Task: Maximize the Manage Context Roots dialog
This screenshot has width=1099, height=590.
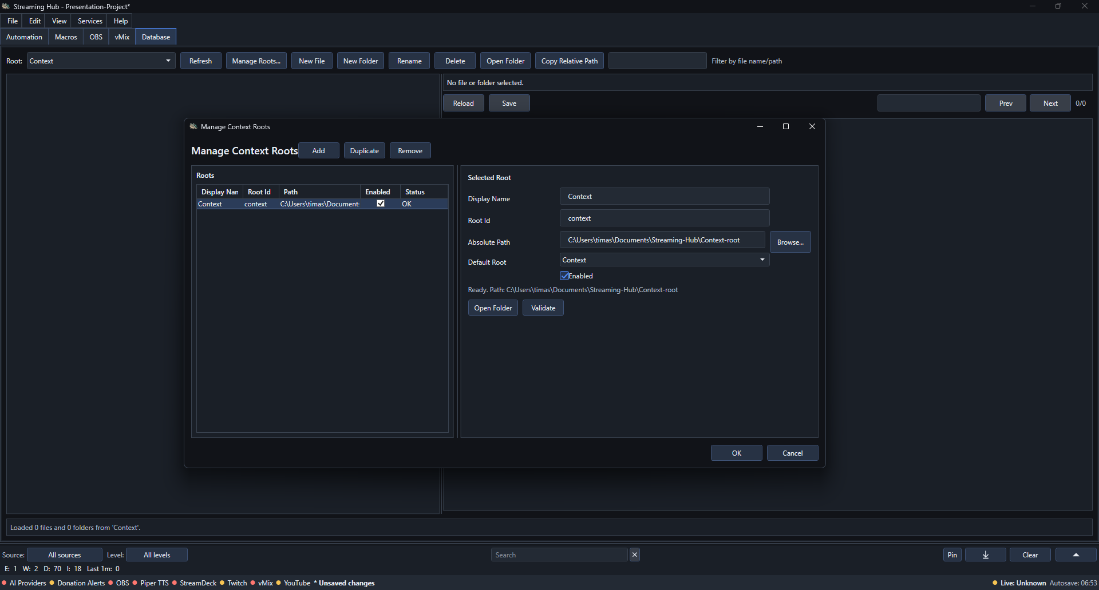Action: point(785,126)
